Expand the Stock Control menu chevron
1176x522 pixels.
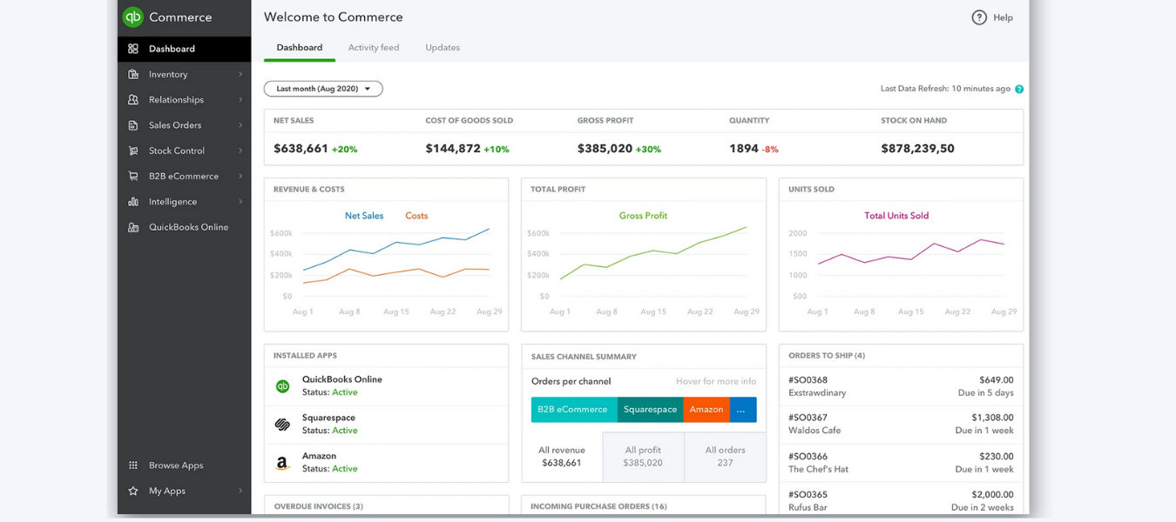[x=242, y=151]
